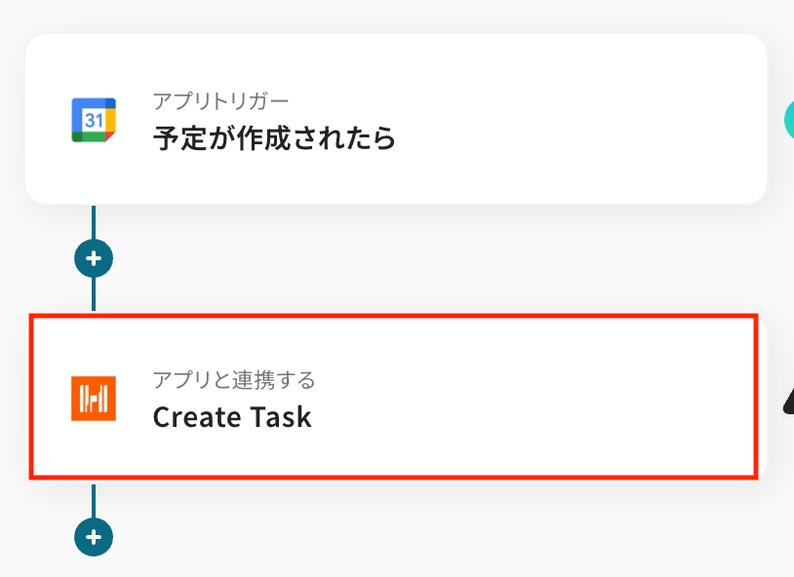Click the connector line just above Create Task
Viewport: 794px width, 577px height.
click(94, 295)
